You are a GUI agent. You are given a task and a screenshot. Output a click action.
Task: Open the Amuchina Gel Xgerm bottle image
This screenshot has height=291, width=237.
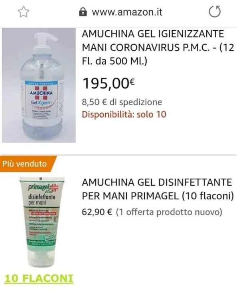(x=39, y=85)
